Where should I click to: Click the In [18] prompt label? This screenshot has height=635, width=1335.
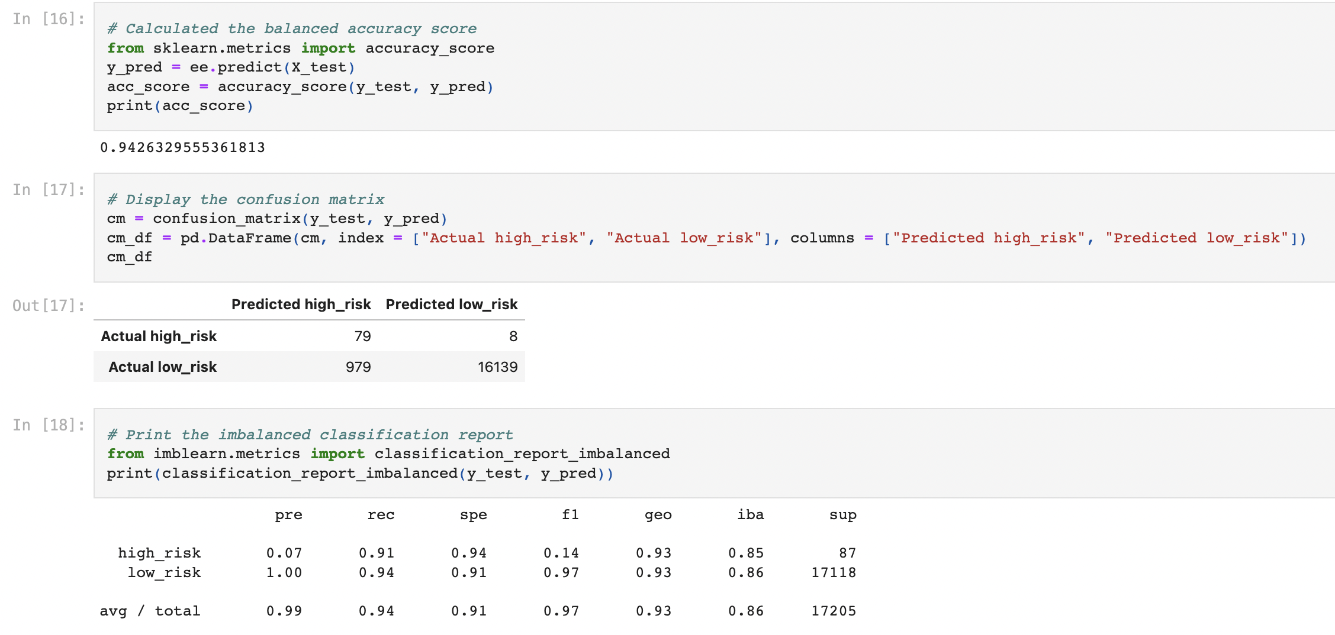(49, 425)
